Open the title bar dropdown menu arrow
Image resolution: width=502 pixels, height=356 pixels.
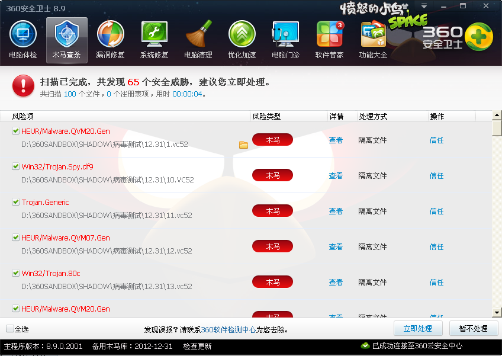point(424,6)
